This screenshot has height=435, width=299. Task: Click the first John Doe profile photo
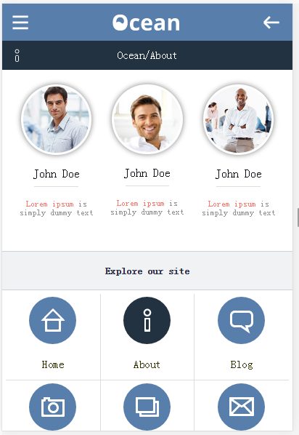click(56, 119)
